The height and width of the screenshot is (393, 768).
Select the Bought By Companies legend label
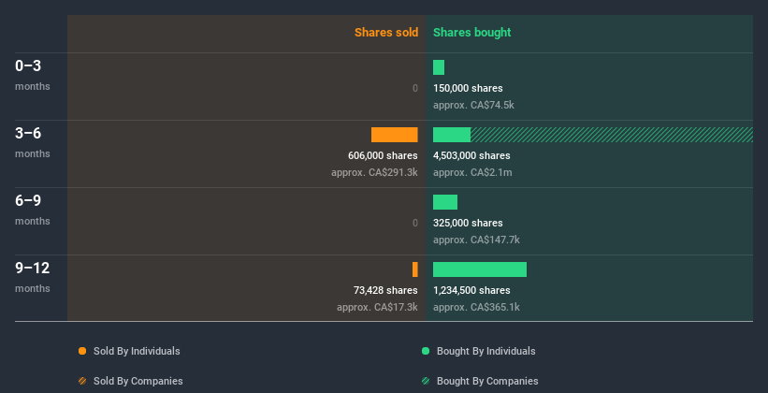coord(487,381)
